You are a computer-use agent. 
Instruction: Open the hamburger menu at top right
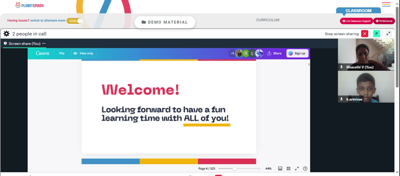point(386,4)
